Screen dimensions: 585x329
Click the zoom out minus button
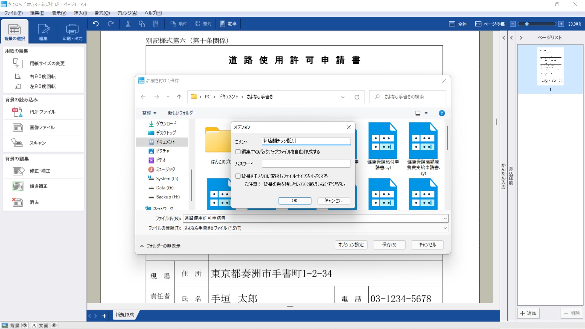[513, 24]
